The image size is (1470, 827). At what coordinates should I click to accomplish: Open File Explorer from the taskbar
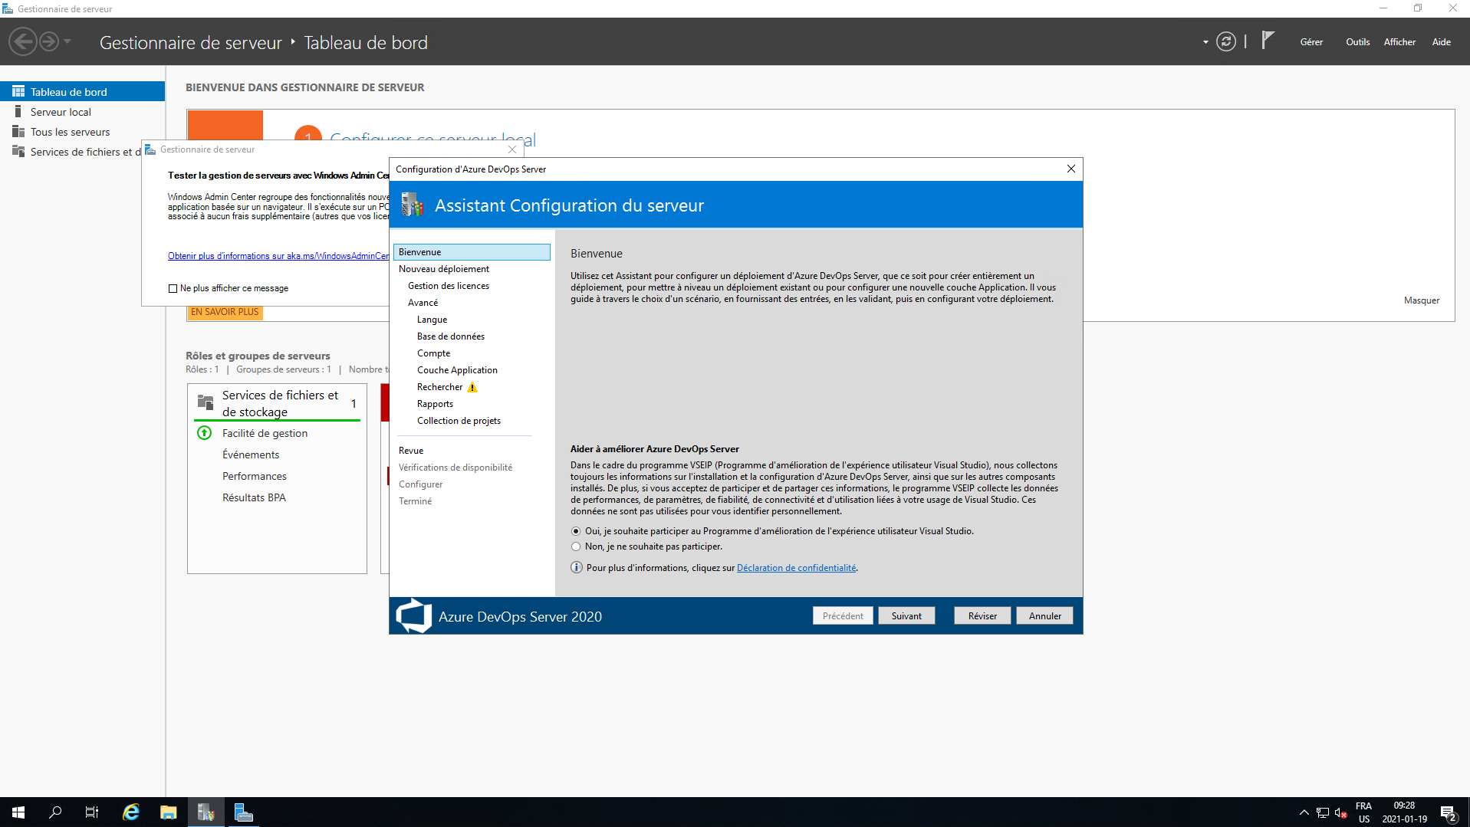click(x=169, y=812)
